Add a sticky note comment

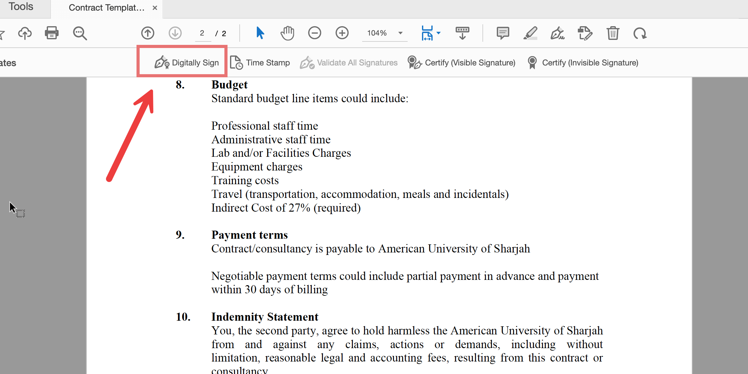(x=502, y=33)
